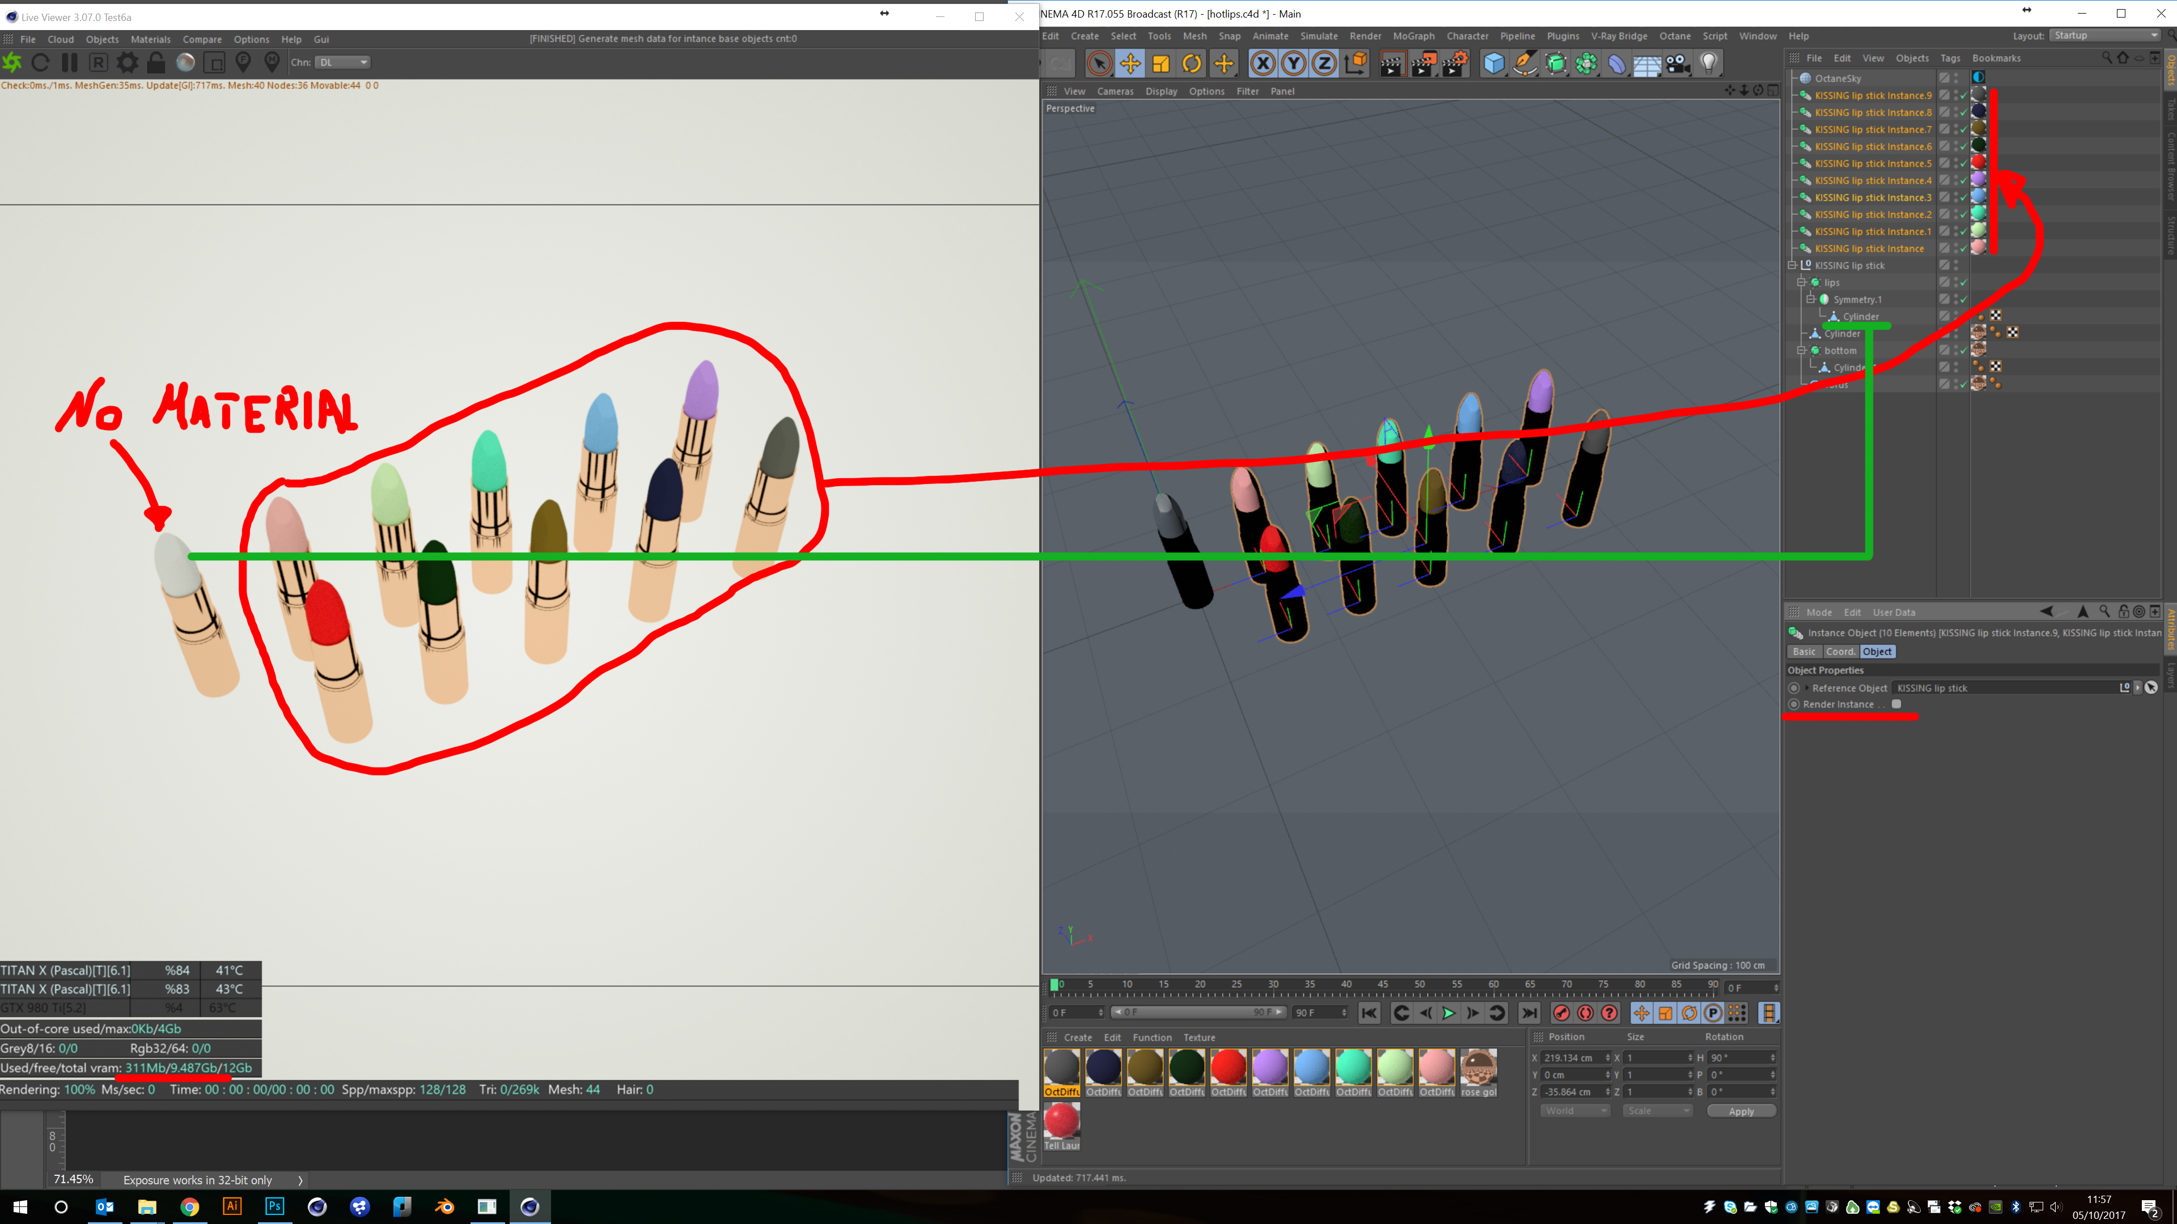Open the MoGraph menu
Screen dimensions: 2177x1224
tap(1413, 36)
